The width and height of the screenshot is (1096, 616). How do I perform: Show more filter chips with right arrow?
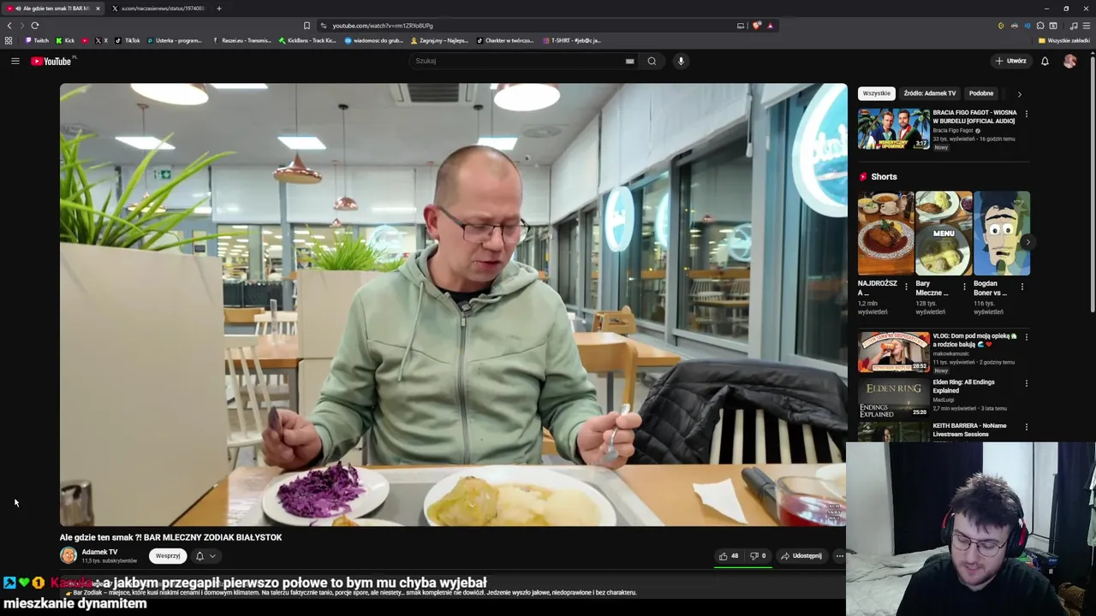(x=1019, y=93)
